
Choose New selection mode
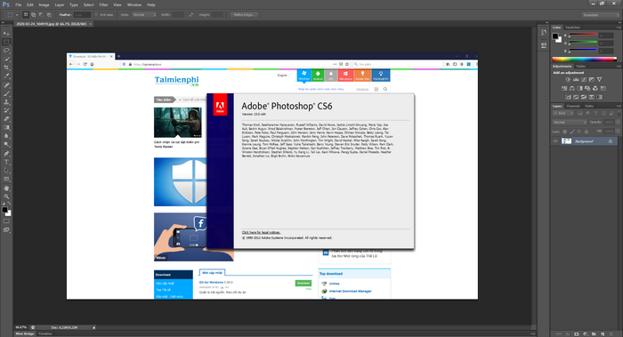click(26, 15)
